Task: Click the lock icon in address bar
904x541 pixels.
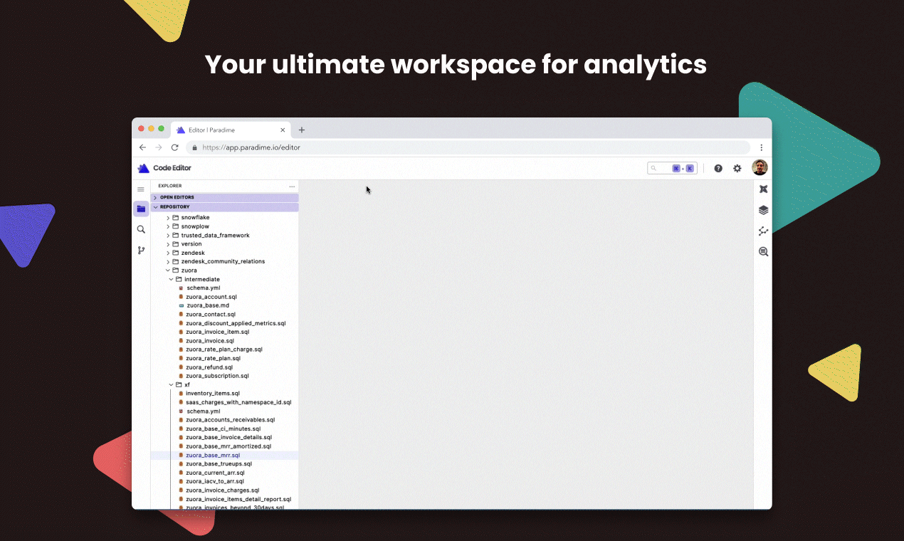Action: pos(194,147)
